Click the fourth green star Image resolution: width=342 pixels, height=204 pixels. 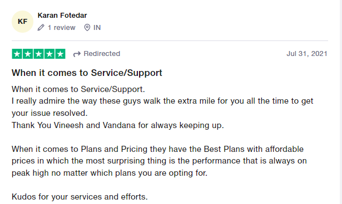pos(49,54)
